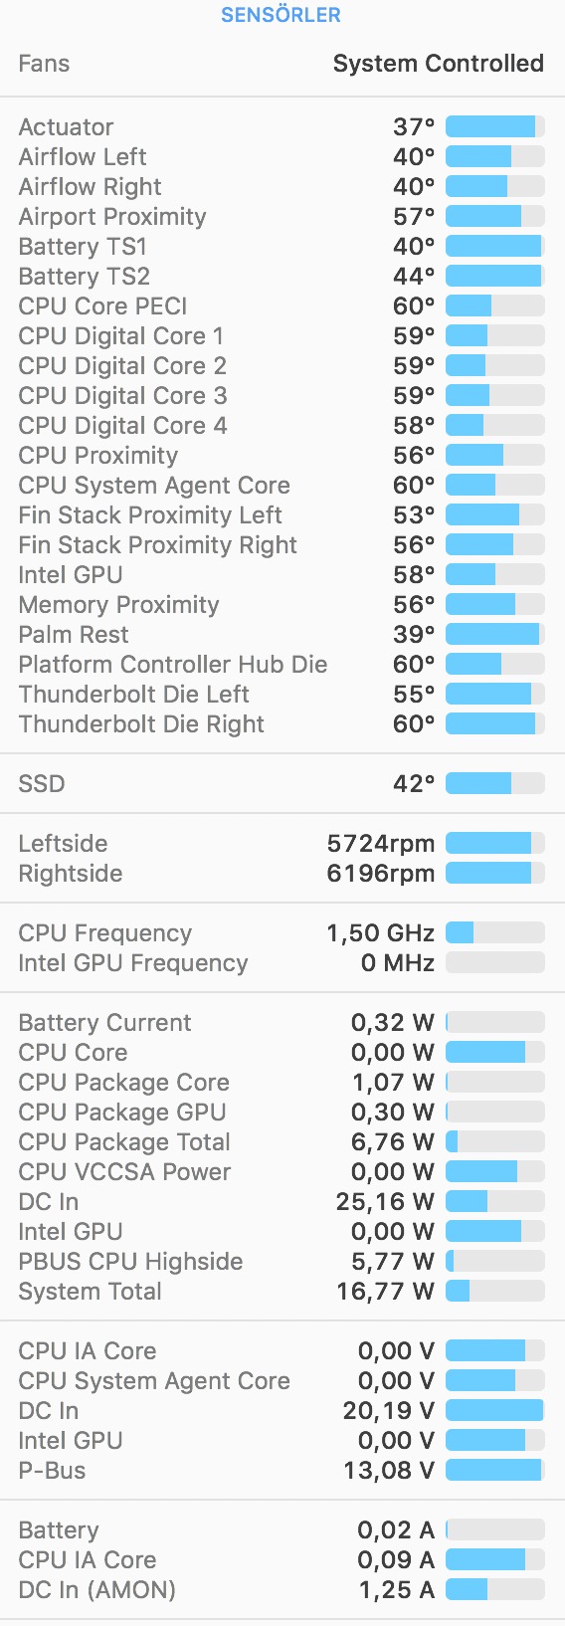The image size is (565, 1626).
Task: Select the Palm Rest sensor row
Action: coord(282,635)
